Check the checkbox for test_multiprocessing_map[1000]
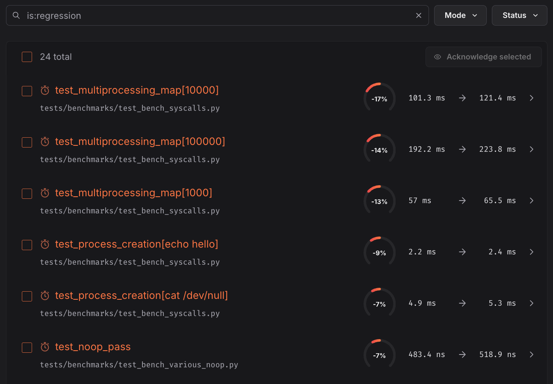 tap(27, 193)
